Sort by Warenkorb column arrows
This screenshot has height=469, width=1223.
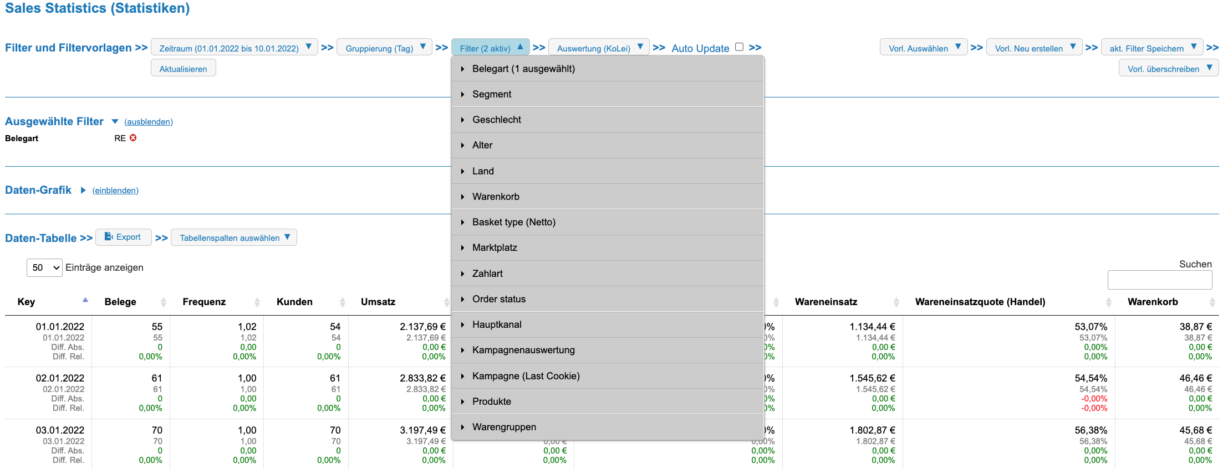pos(1212,302)
